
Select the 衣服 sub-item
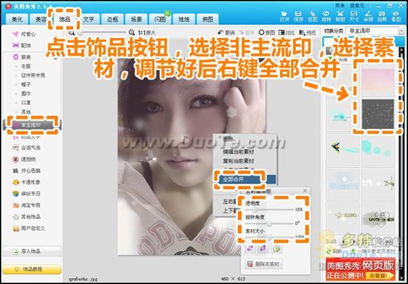coord(26,67)
